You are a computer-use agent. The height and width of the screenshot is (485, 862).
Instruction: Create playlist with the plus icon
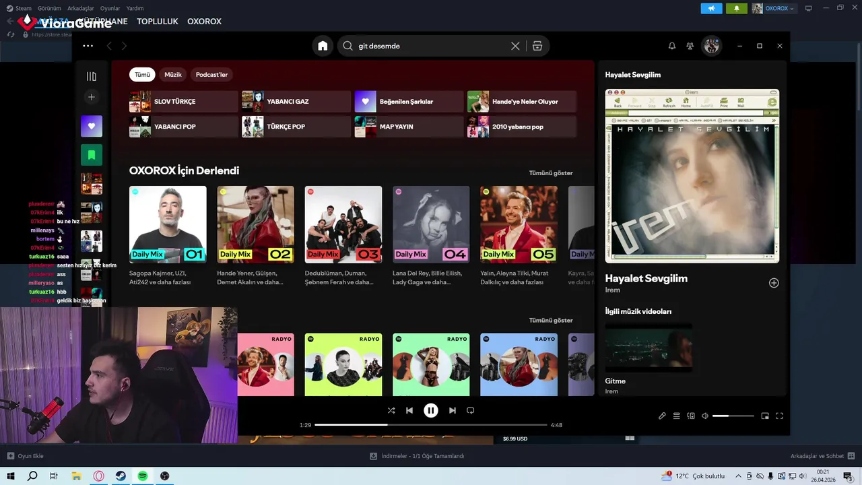click(92, 97)
